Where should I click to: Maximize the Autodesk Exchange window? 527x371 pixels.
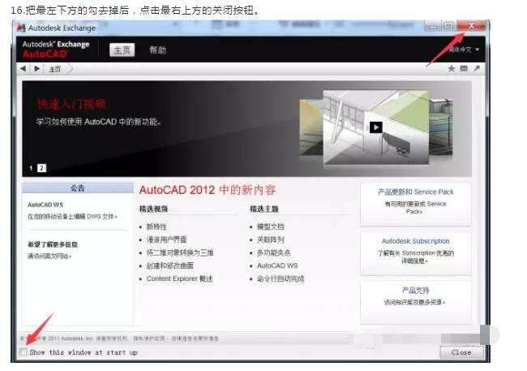[448, 26]
